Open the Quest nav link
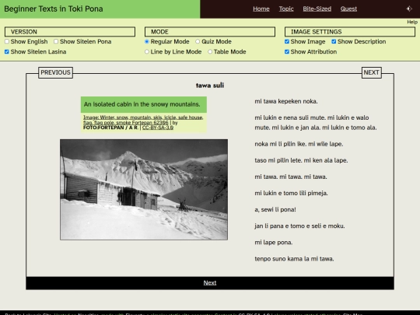 point(348,9)
